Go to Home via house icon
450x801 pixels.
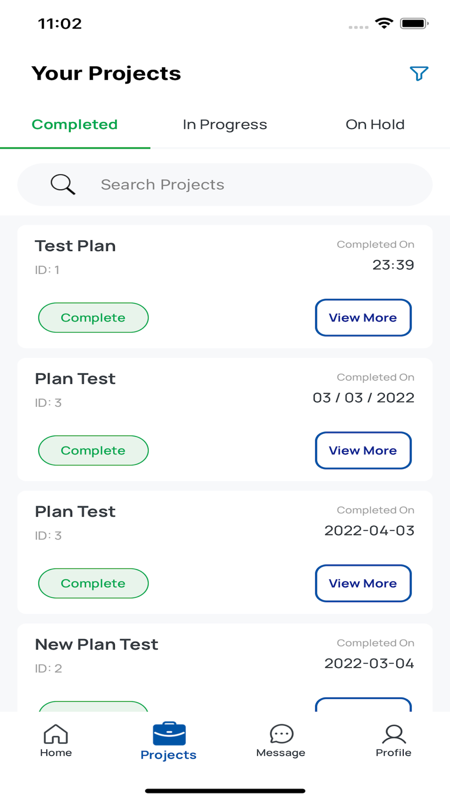(x=56, y=734)
